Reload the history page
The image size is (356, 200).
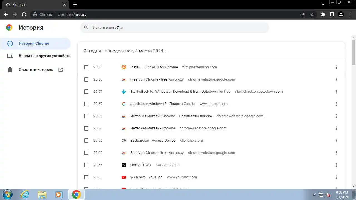(x=24, y=14)
